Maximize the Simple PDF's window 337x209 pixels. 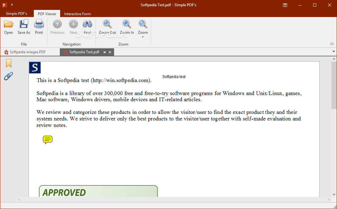315,5
